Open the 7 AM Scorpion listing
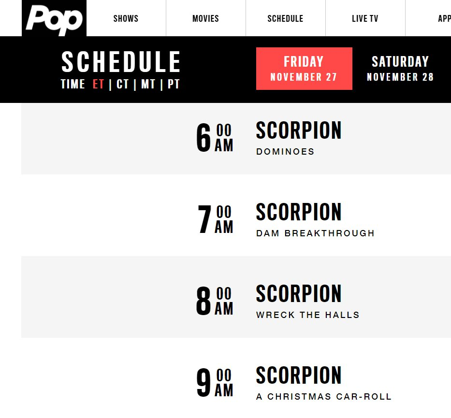This screenshot has width=451, height=418. pos(299,212)
